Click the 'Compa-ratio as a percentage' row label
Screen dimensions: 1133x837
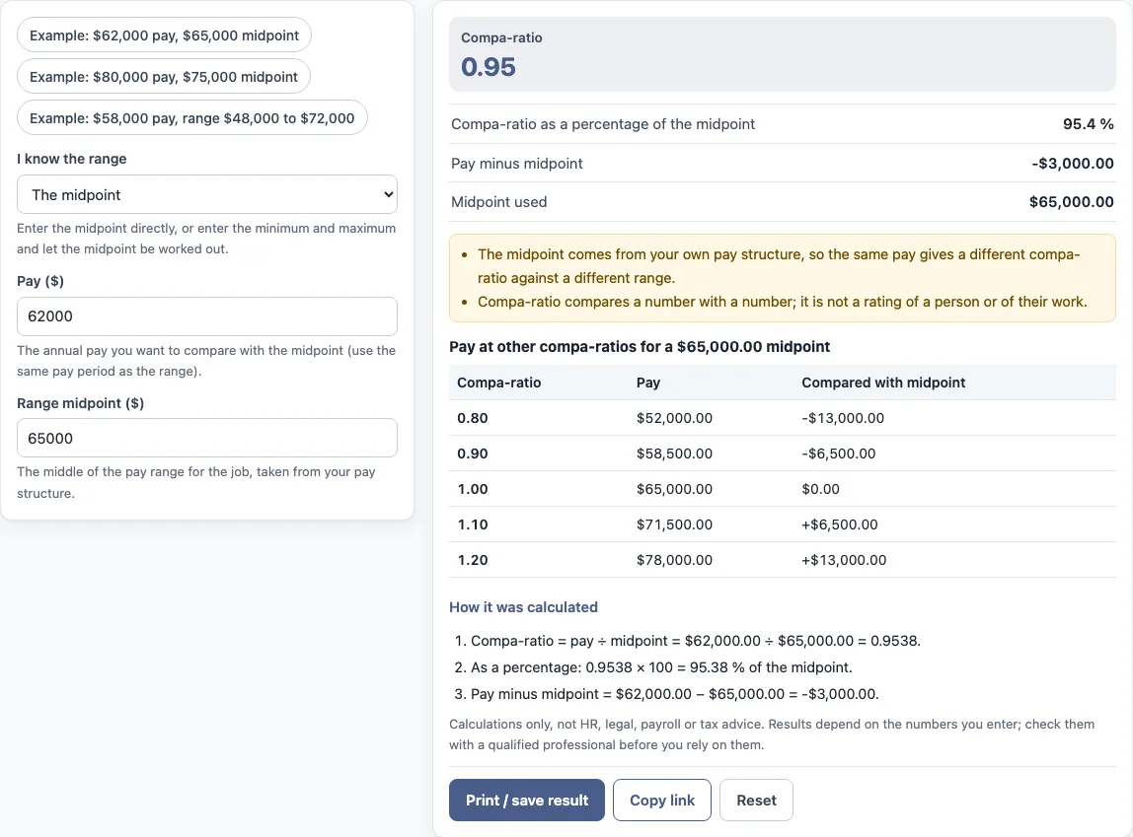click(x=603, y=124)
